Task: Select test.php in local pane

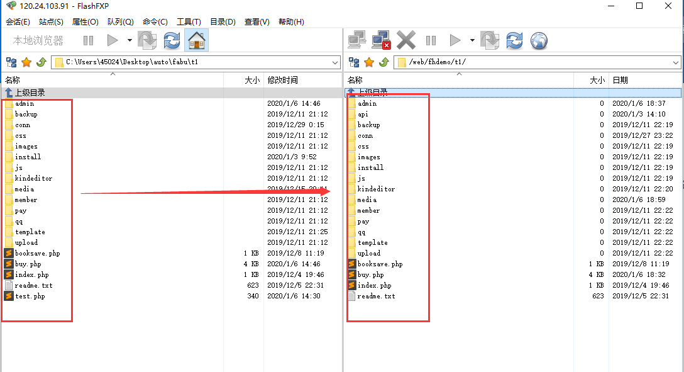Action: (30, 296)
